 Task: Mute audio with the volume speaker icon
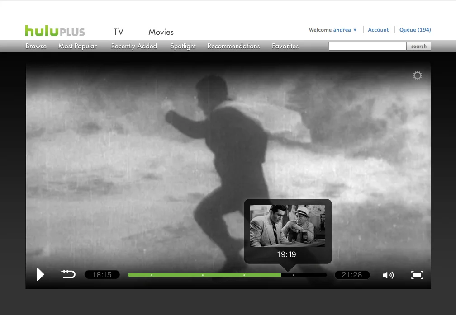[388, 275]
